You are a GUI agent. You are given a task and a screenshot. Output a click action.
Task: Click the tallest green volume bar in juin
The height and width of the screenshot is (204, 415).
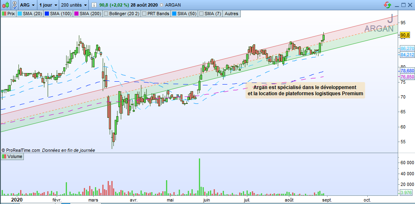pos(199,176)
